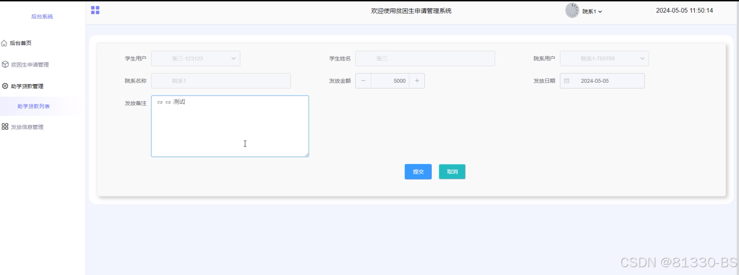739x275 pixels.
Task: Click the 发放信息管理 grid icon
Action: [x=5, y=127]
